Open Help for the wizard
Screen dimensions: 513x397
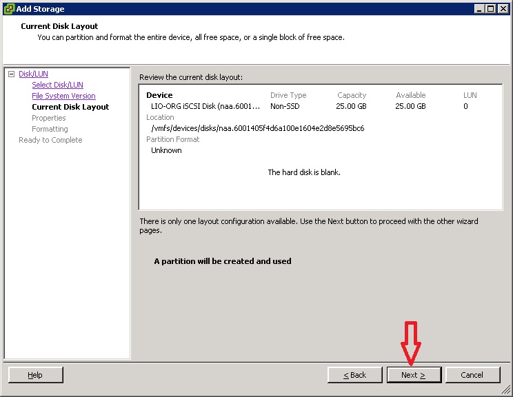coord(35,375)
